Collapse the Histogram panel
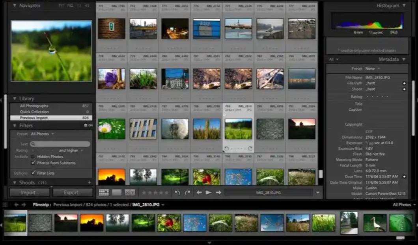Screen dimensions: 418x245 point(404,6)
